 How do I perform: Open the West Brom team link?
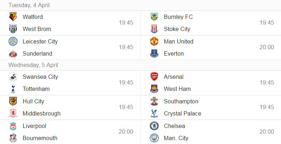(x=37, y=29)
